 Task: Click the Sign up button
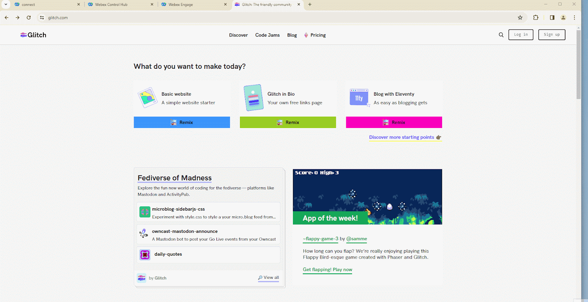(552, 35)
